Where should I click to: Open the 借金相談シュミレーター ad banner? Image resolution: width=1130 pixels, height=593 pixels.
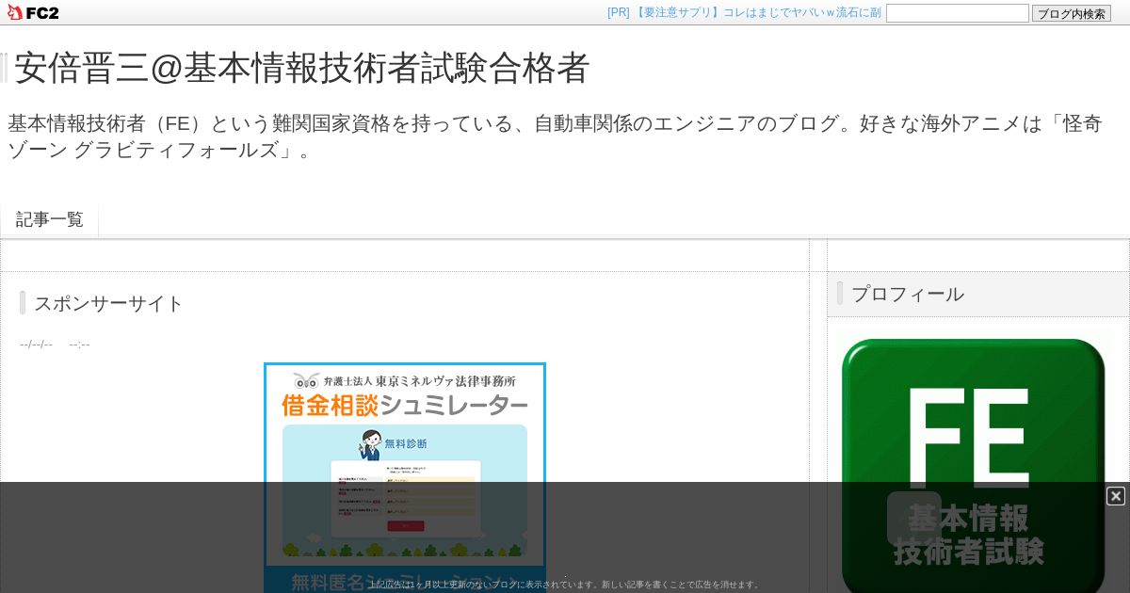tap(405, 477)
